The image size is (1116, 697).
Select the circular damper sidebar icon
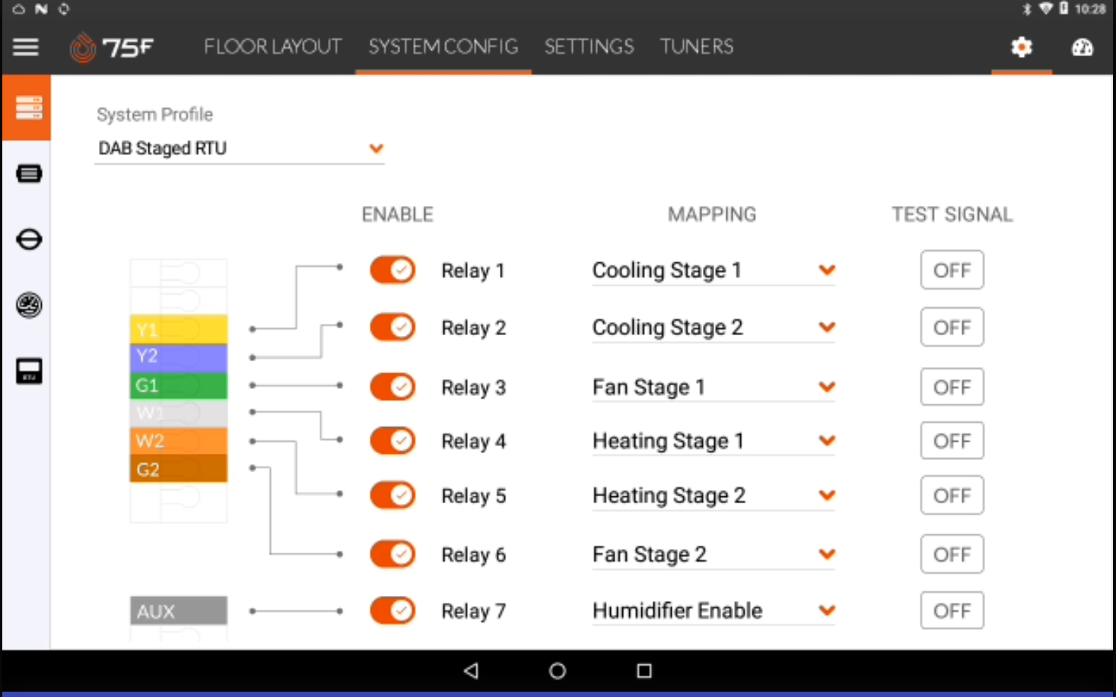click(x=29, y=239)
